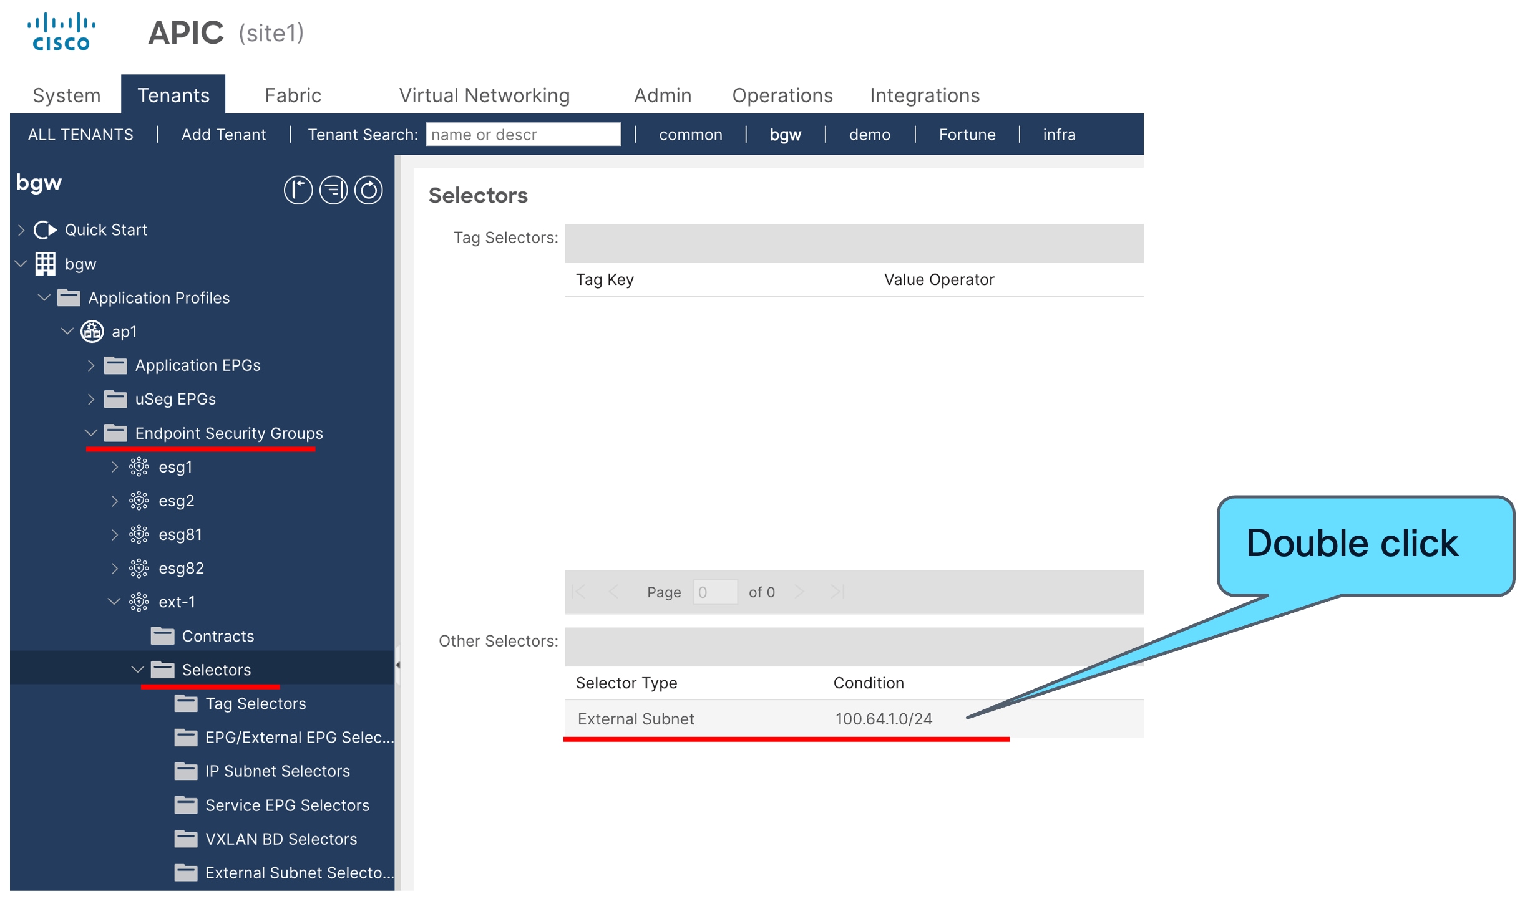Collapse the ap1 application profile
This screenshot has height=899, width=1525.
tap(67, 331)
